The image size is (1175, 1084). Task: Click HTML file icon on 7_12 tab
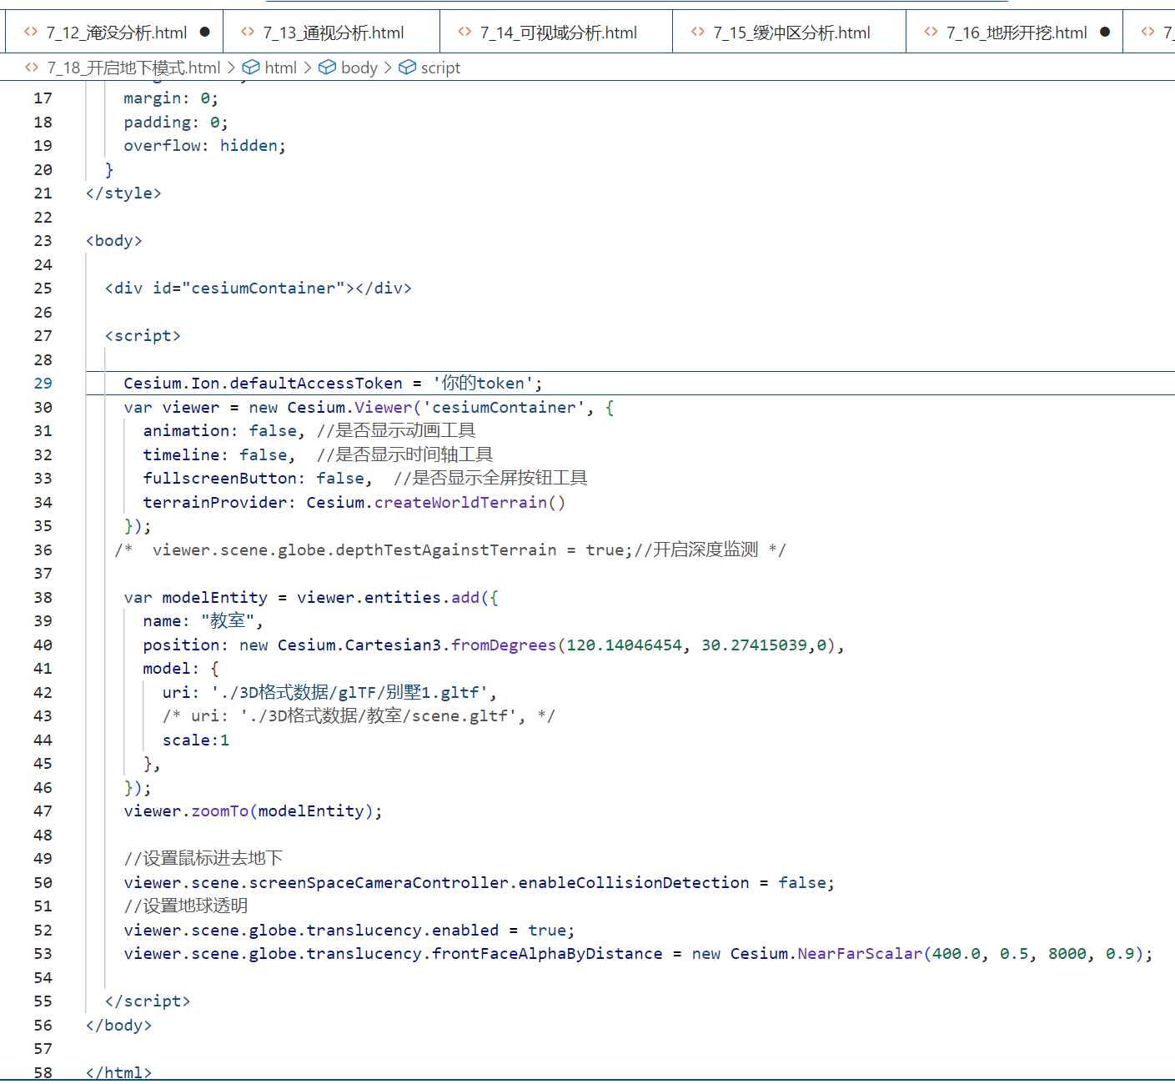click(31, 32)
